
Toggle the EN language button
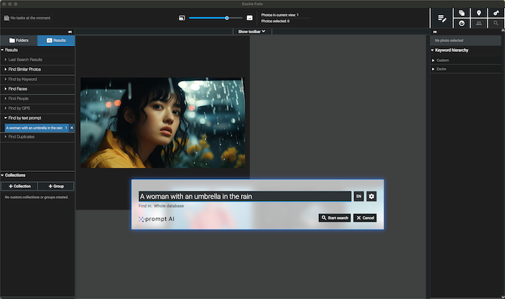click(359, 196)
